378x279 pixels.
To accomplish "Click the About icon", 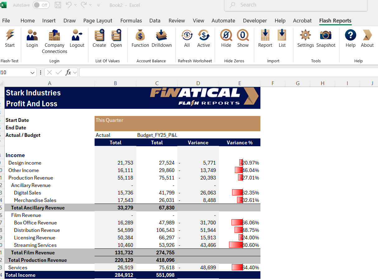I will [x=367, y=35].
